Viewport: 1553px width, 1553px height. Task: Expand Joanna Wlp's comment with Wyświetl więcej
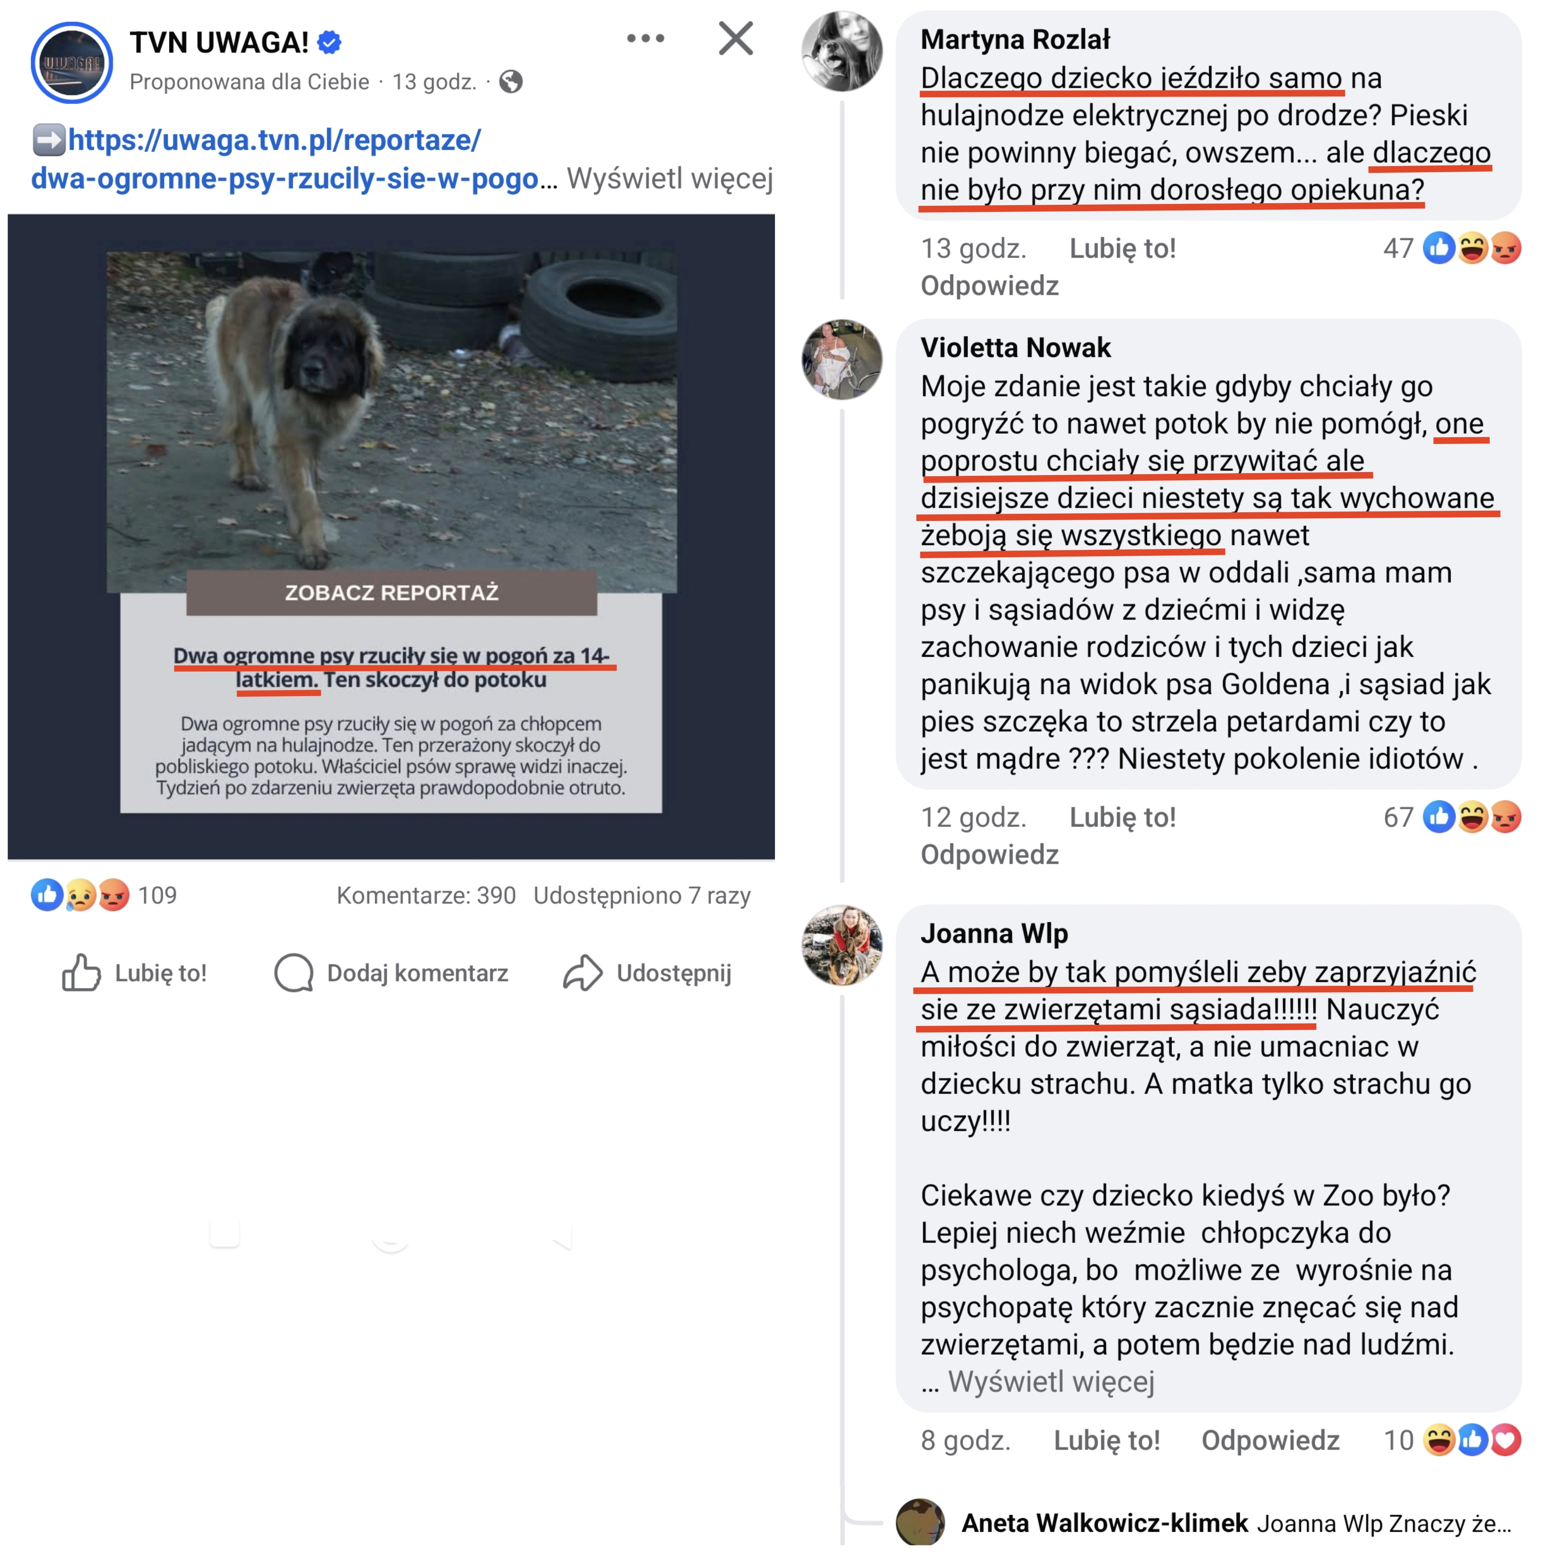1051,1381
